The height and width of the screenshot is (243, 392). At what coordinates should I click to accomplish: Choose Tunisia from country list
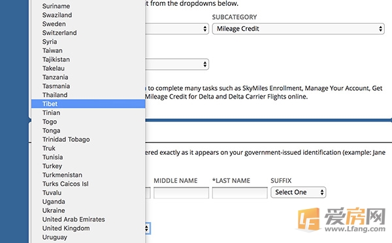pos(88,157)
